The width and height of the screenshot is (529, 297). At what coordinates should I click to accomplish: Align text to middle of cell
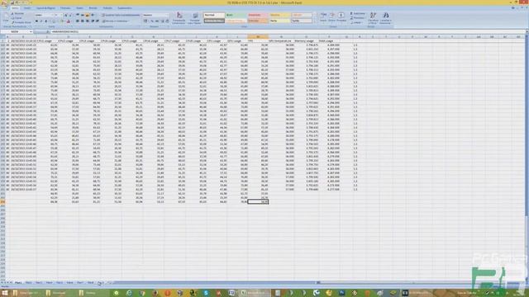83,15
